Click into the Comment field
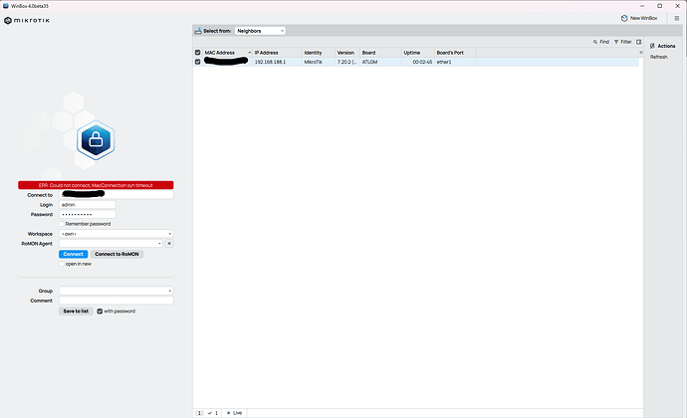Image resolution: width=687 pixels, height=418 pixels. (116, 301)
